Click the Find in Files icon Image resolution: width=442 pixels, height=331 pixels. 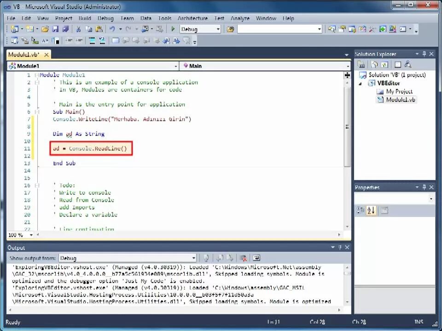230,29
